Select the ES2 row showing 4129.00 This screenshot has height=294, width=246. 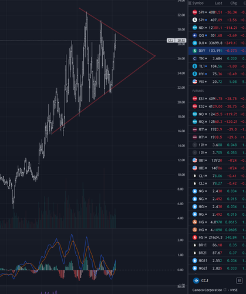(217, 106)
